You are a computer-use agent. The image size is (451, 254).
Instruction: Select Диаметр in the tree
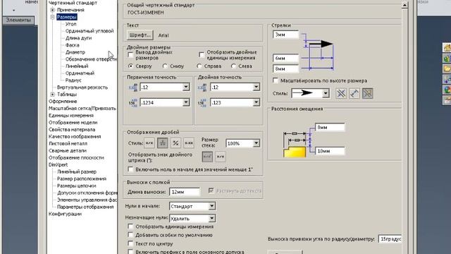point(75,52)
